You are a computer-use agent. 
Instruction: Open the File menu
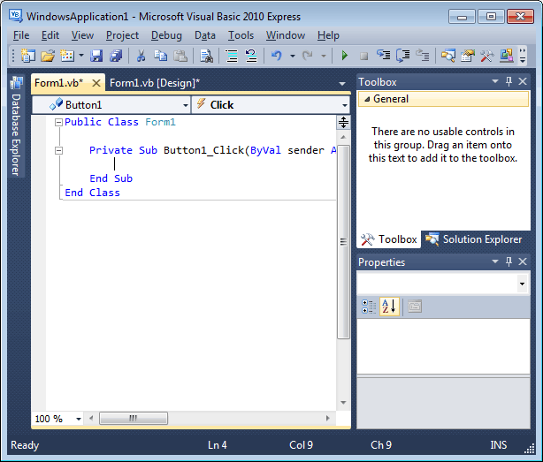click(x=21, y=35)
